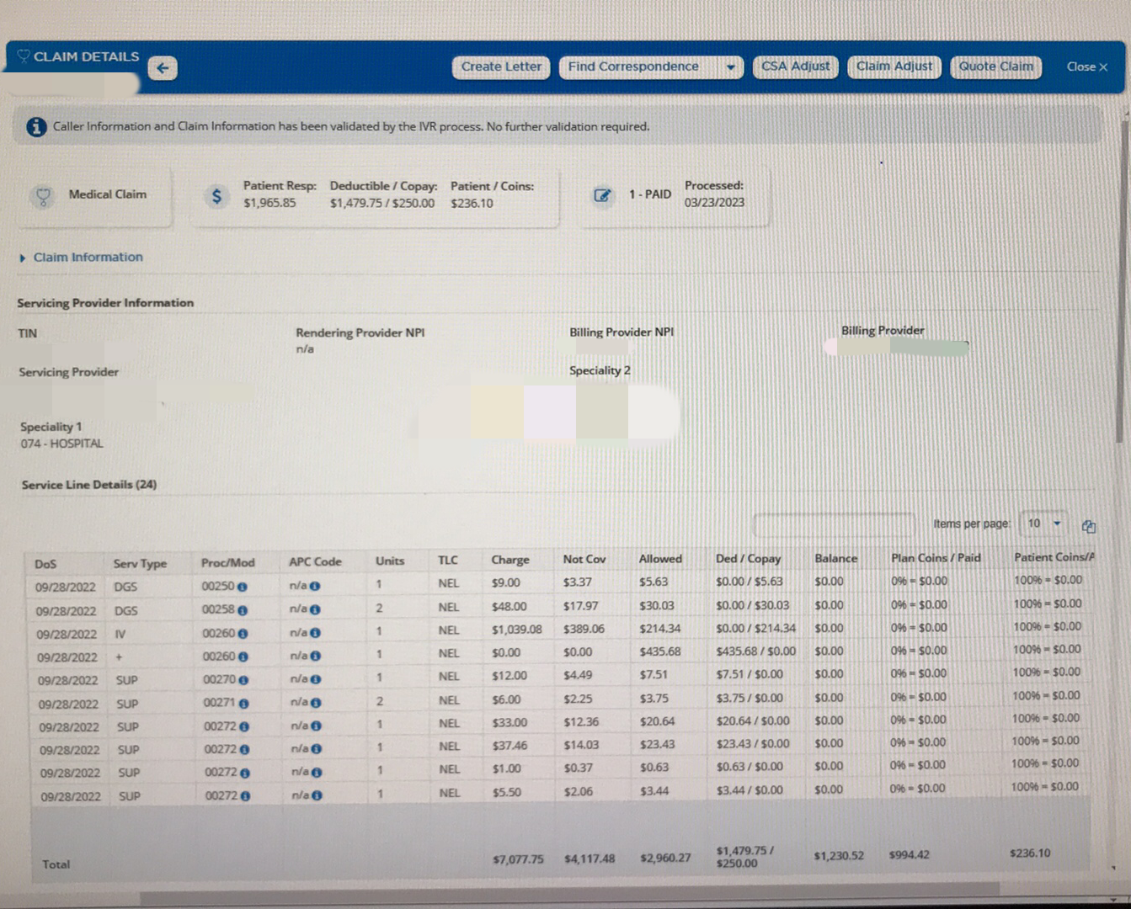The image size is (1131, 909).
Task: Expand the Claim Information section
Action: 81,258
